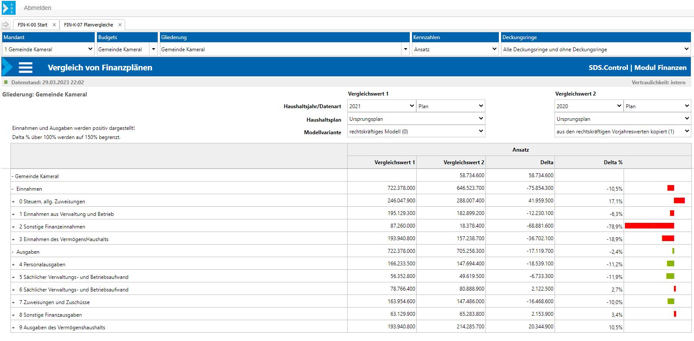The image size is (694, 341).
Task: Collapse the Einnahmen tree row
Action: [13, 189]
